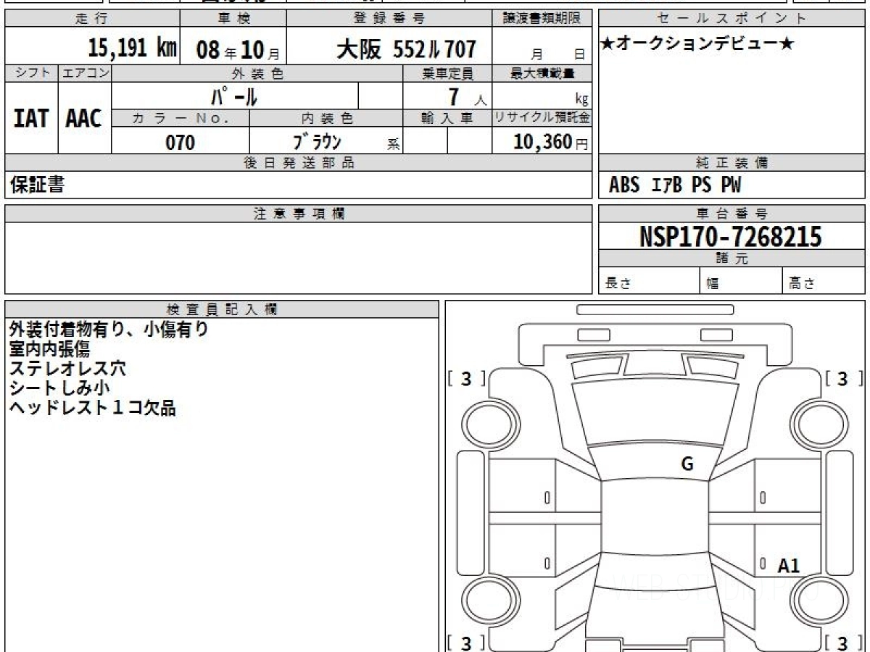Click the 譲渡書類期限 header
The width and height of the screenshot is (870, 652).
[x=542, y=19]
